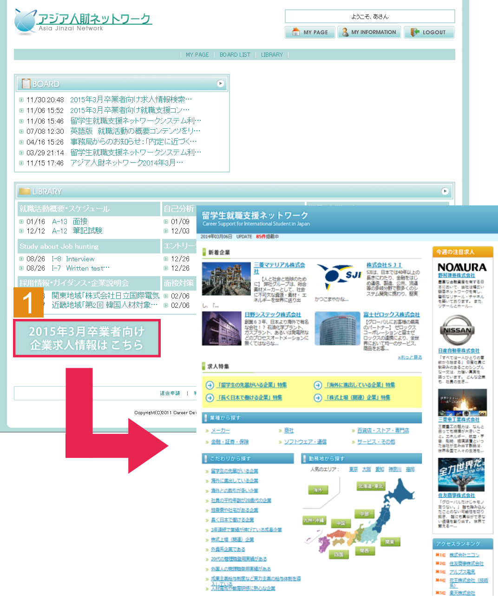Image resolution: width=498 pixels, height=596 pixels.
Task: Click 退会申請 link in the footer
Action: [x=170, y=393]
